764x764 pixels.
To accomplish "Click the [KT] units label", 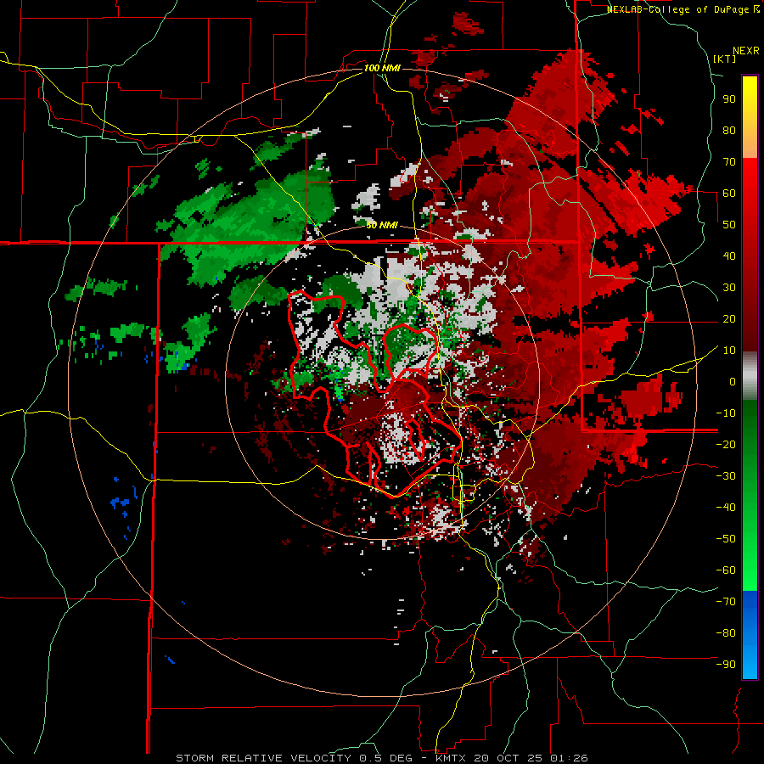I will click(725, 59).
